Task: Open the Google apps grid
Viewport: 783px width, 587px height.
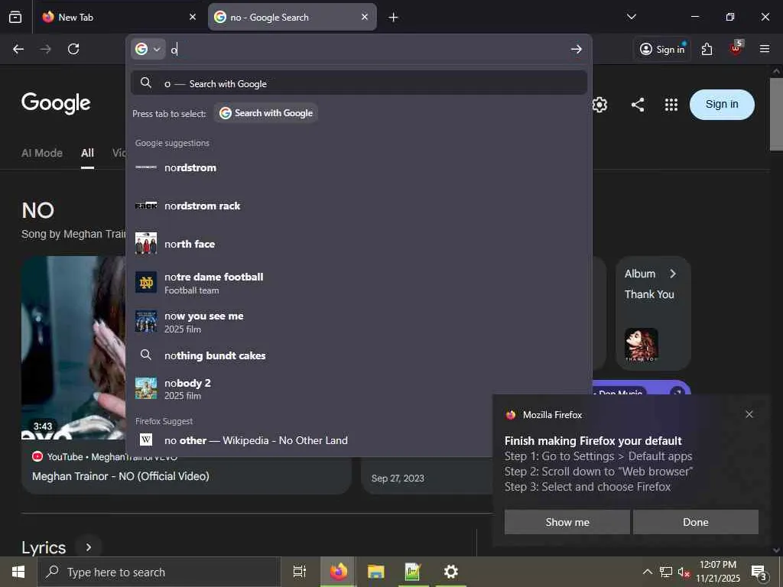Action: point(671,104)
